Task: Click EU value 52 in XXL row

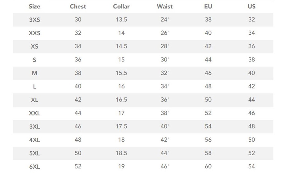Action: pyautogui.click(x=208, y=113)
